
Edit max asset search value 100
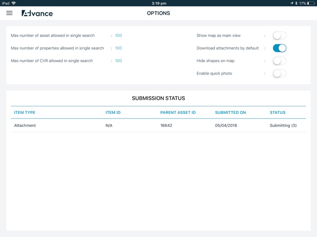118,35
